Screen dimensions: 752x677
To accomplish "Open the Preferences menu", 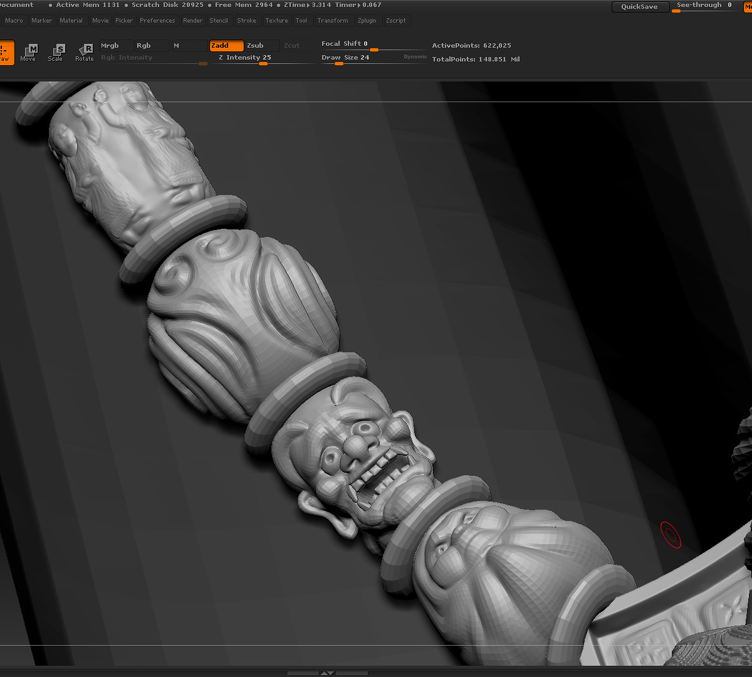I will (157, 21).
